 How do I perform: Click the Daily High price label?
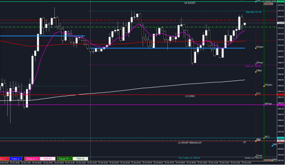pyautogui.click(x=254, y=12)
